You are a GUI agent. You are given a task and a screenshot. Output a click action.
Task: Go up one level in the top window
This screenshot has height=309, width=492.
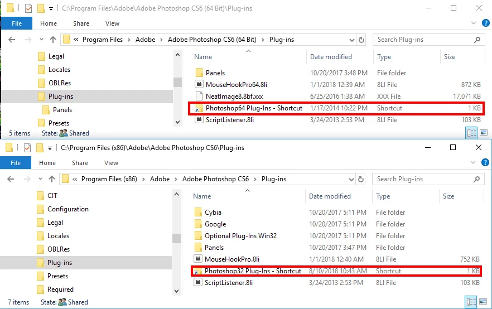52,40
